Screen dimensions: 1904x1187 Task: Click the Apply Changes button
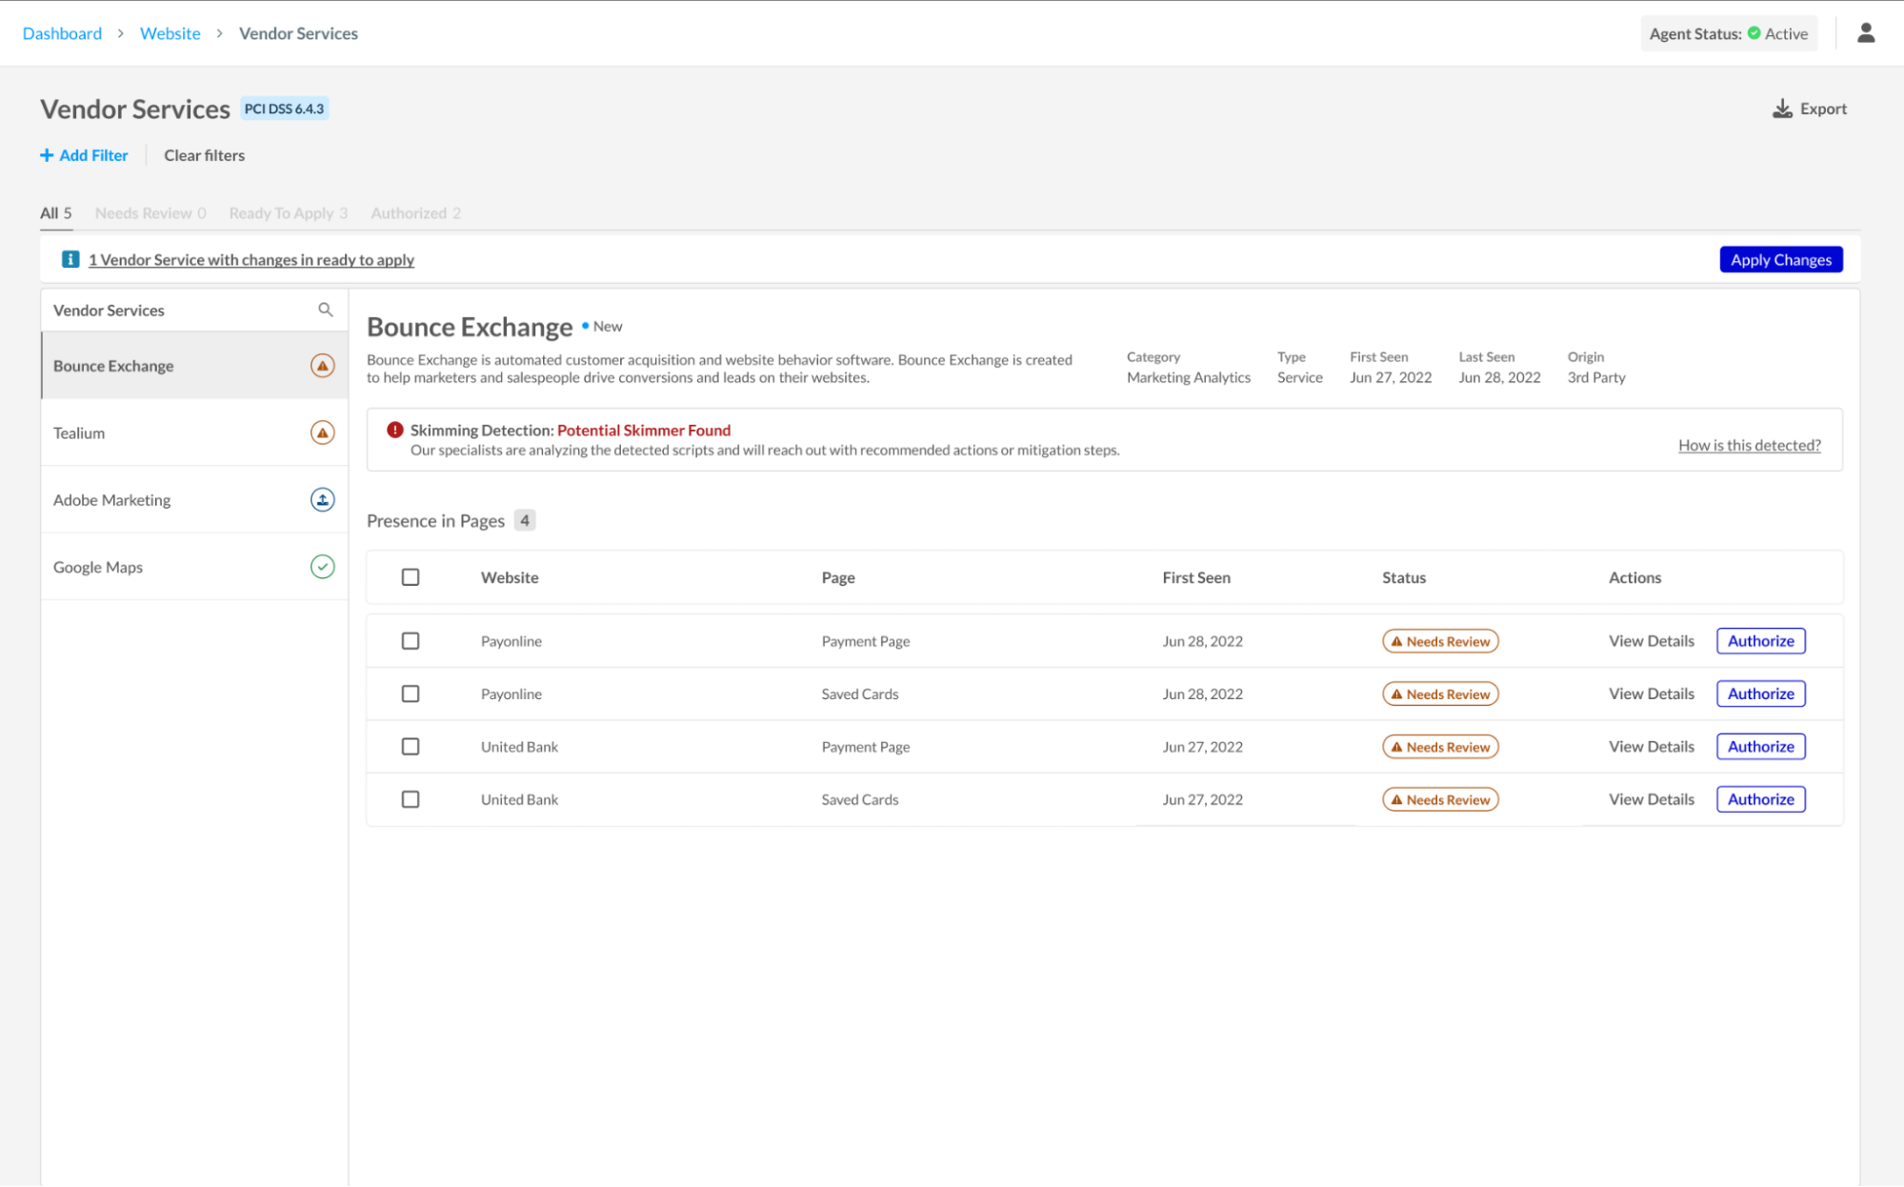1780,258
